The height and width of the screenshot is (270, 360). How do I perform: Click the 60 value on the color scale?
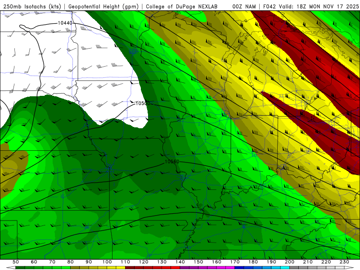[x=34, y=262]
